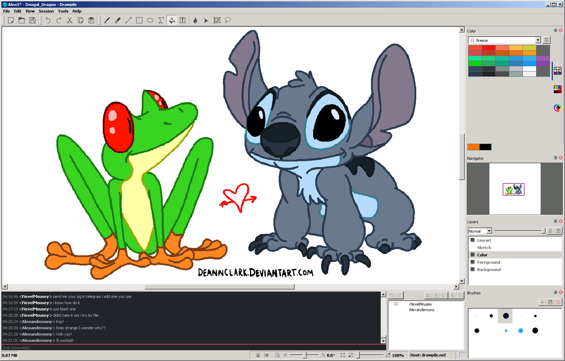Screen dimensions: 565x361
Task: Open the layer menu button in Layers panel
Action: point(558,231)
